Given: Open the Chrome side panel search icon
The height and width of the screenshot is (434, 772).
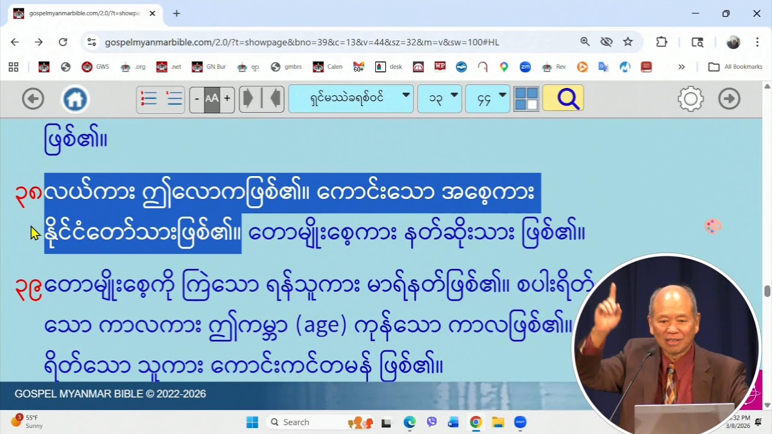Looking at the screenshot, I should pyautogui.click(x=697, y=42).
